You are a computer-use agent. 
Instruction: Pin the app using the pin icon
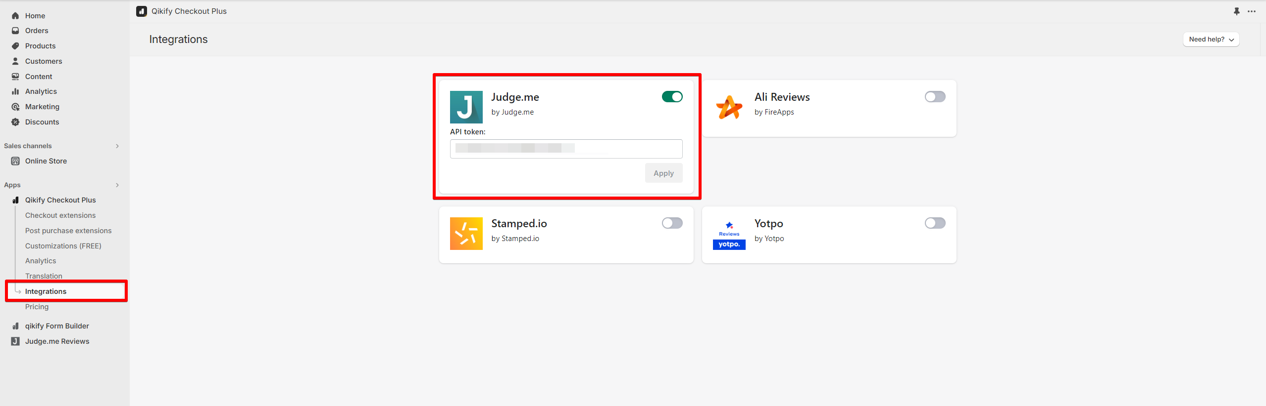coord(1237,11)
